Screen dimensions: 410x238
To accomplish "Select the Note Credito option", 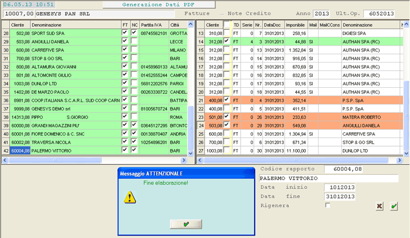I will [249, 13].
